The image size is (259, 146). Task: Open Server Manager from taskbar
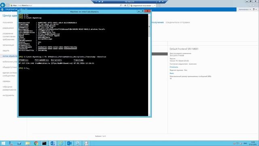[11, 143]
